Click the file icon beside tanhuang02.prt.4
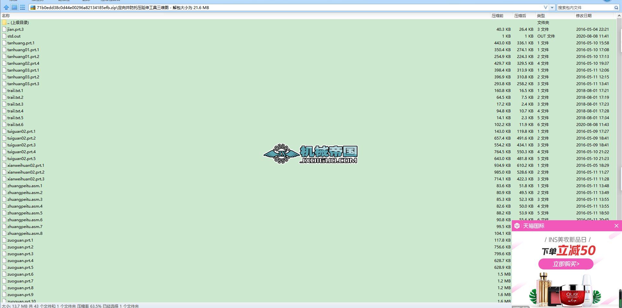 [x=4, y=63]
